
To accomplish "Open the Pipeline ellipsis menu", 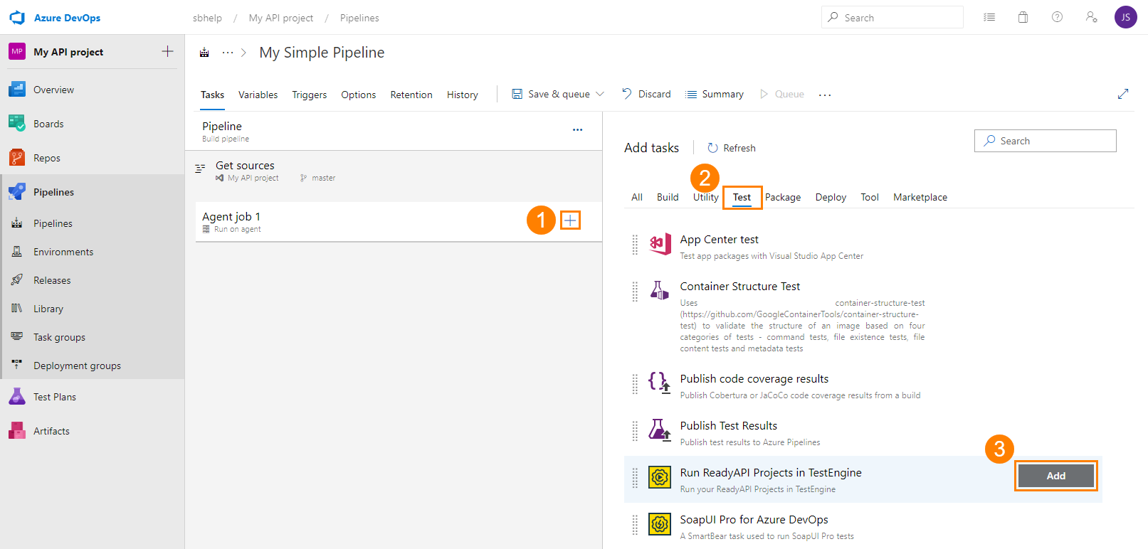I will pos(577,129).
